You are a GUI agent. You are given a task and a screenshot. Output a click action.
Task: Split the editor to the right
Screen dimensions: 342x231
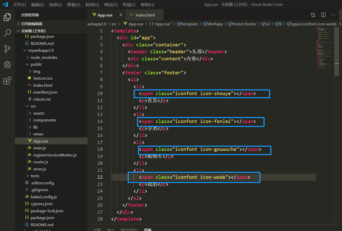tap(323, 15)
